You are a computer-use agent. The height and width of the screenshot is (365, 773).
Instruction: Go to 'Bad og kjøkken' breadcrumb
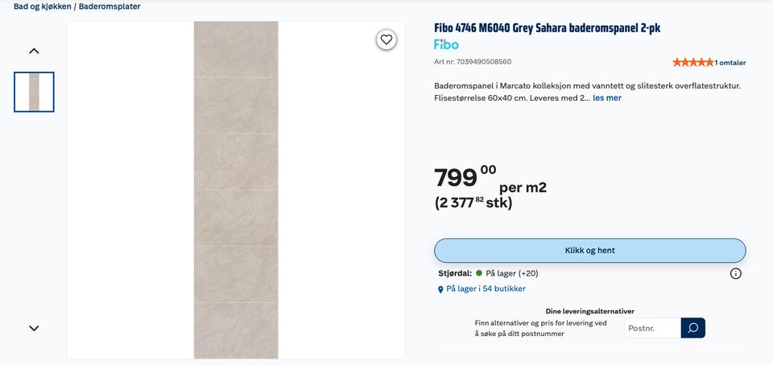(43, 7)
